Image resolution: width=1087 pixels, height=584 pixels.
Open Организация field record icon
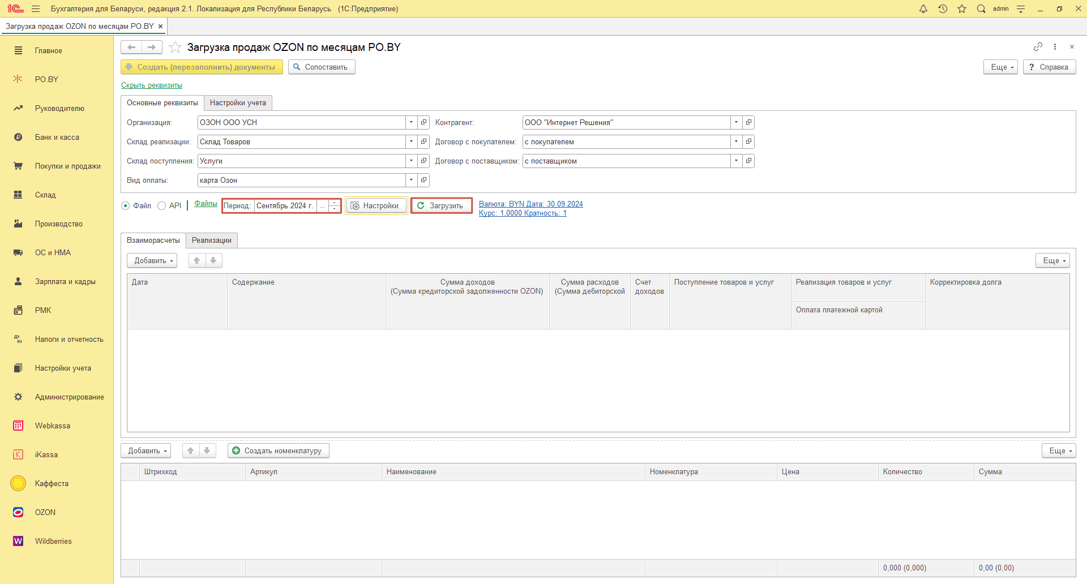[423, 122]
